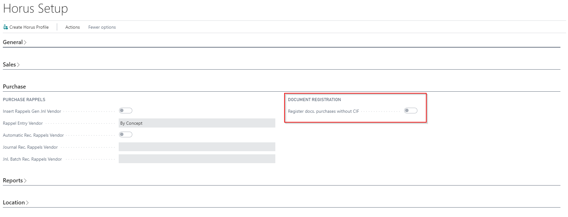Click the Journal Rec. Rappels Vendor label

coord(30,147)
